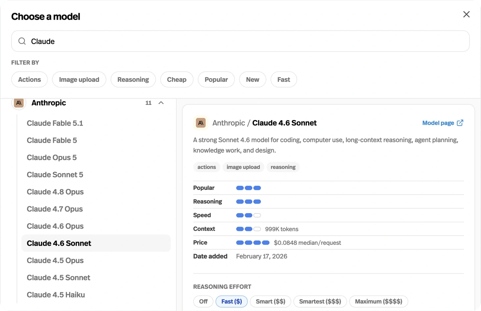Select Claude 4.8 Opus
This screenshot has width=481, height=311.
[x=96, y=192]
